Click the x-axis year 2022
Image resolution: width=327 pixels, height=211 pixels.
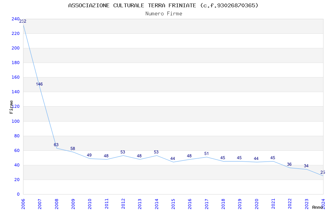(x=290, y=204)
